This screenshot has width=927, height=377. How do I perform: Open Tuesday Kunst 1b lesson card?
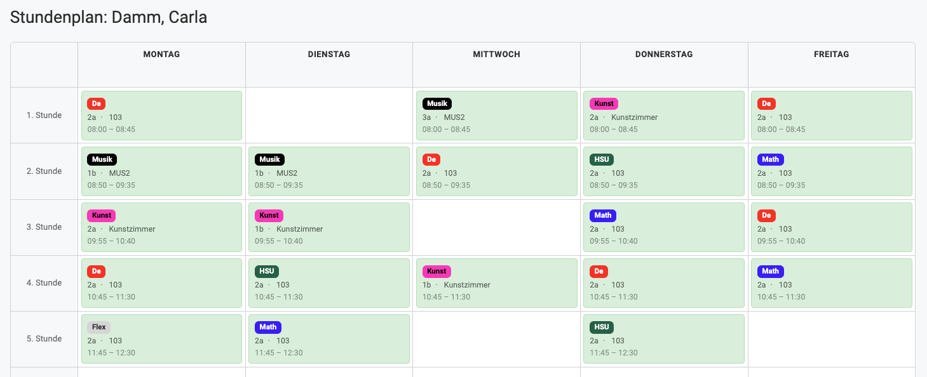pos(329,227)
